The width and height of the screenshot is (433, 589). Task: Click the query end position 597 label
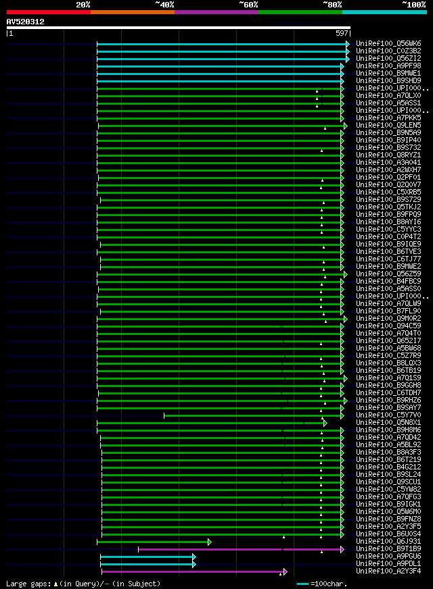[x=342, y=33]
